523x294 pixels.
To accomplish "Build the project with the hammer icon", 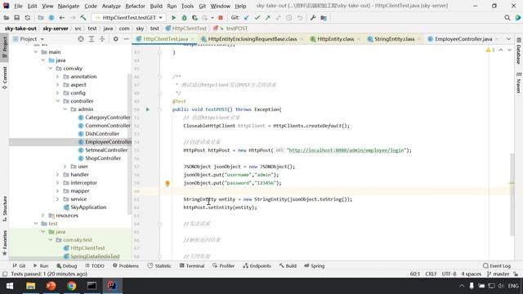I will (83, 18).
